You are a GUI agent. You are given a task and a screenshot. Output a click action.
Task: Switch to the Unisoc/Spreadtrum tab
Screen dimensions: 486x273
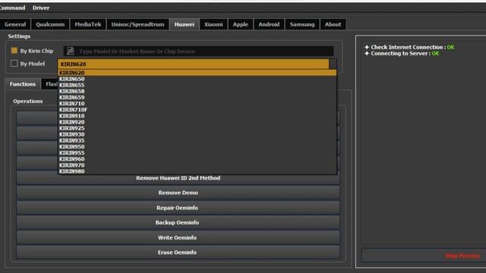138,24
